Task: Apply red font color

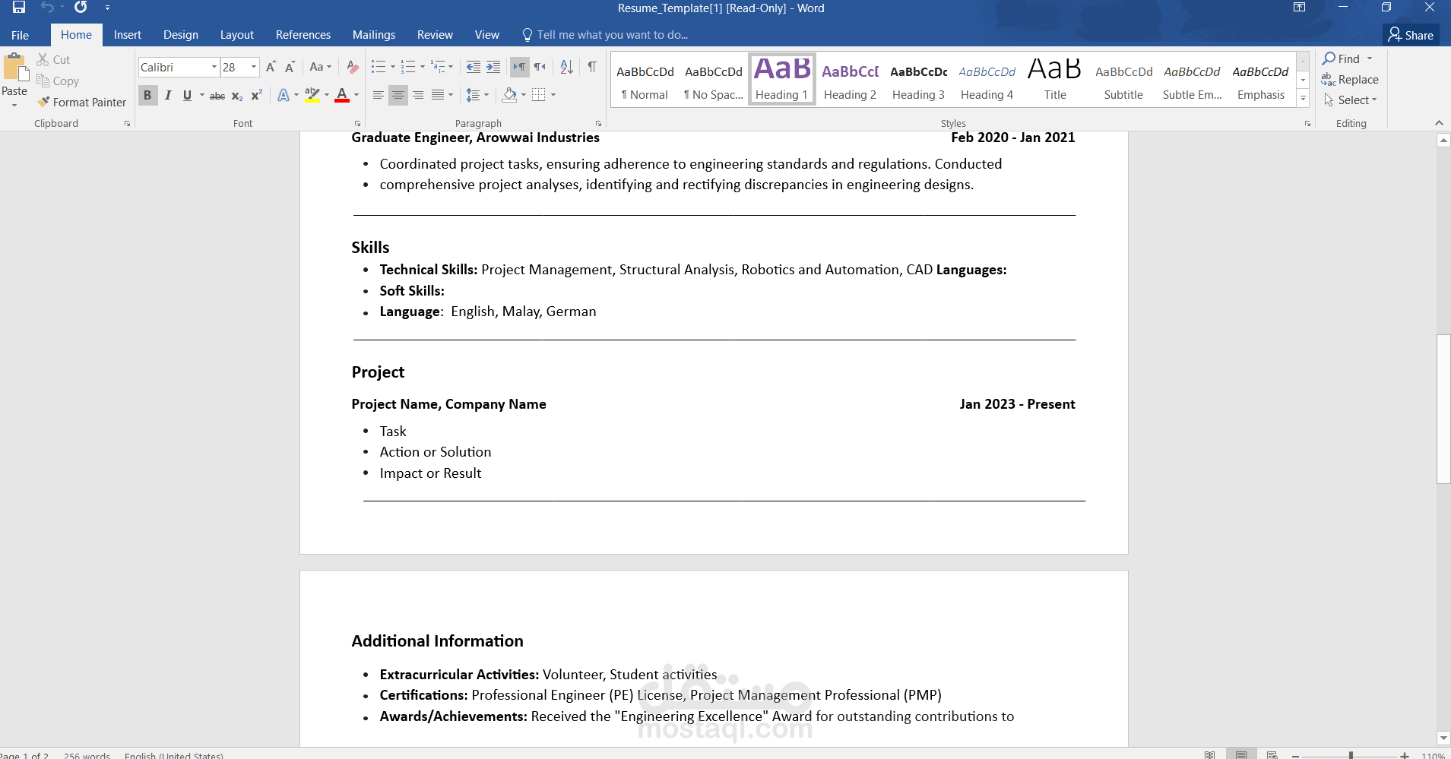Action: click(x=342, y=95)
